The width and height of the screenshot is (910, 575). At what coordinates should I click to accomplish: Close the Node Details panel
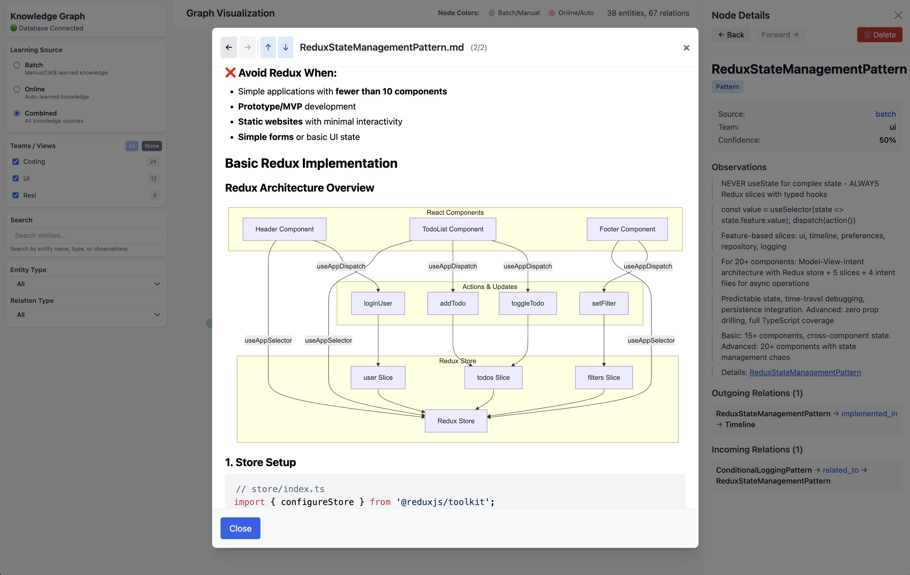[x=898, y=15]
